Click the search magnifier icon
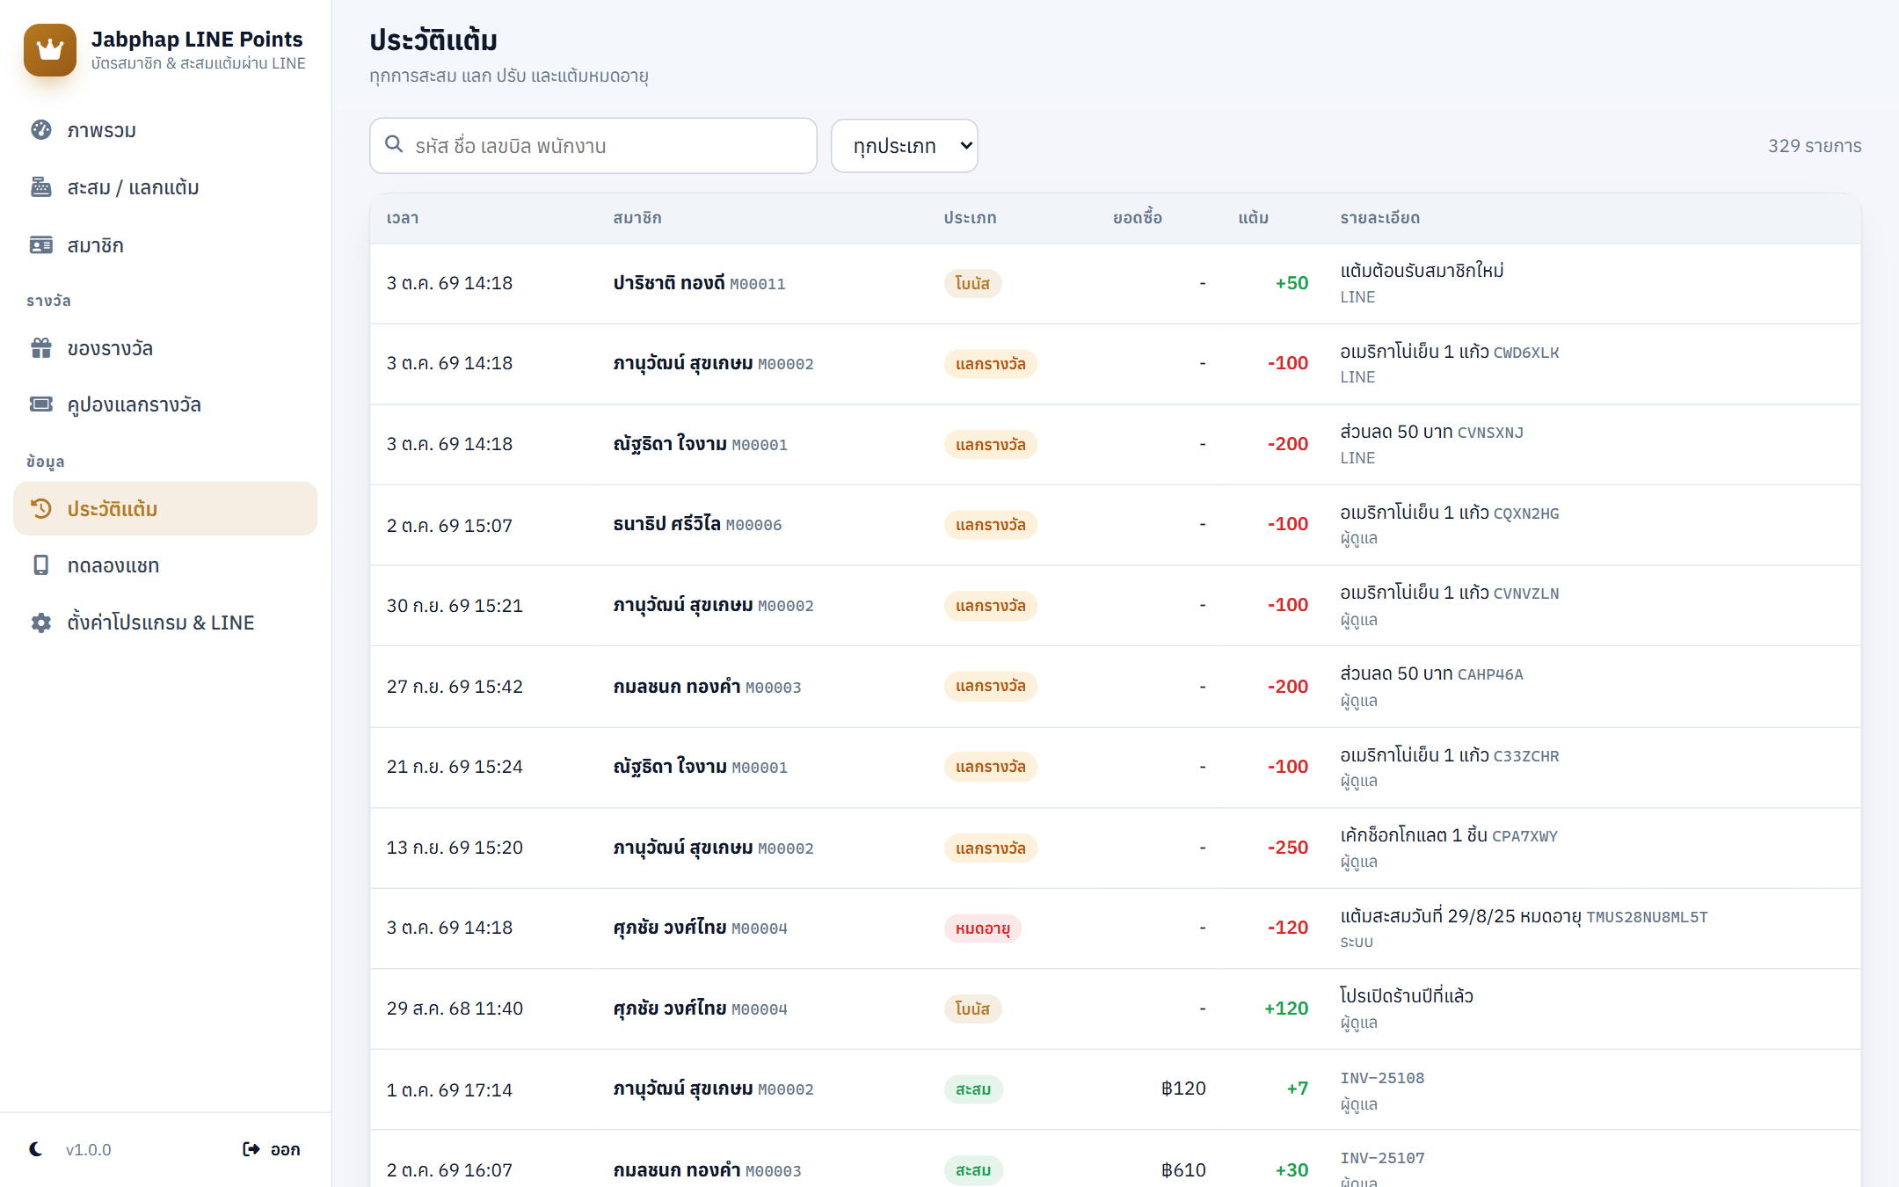1899x1187 pixels. (394, 144)
